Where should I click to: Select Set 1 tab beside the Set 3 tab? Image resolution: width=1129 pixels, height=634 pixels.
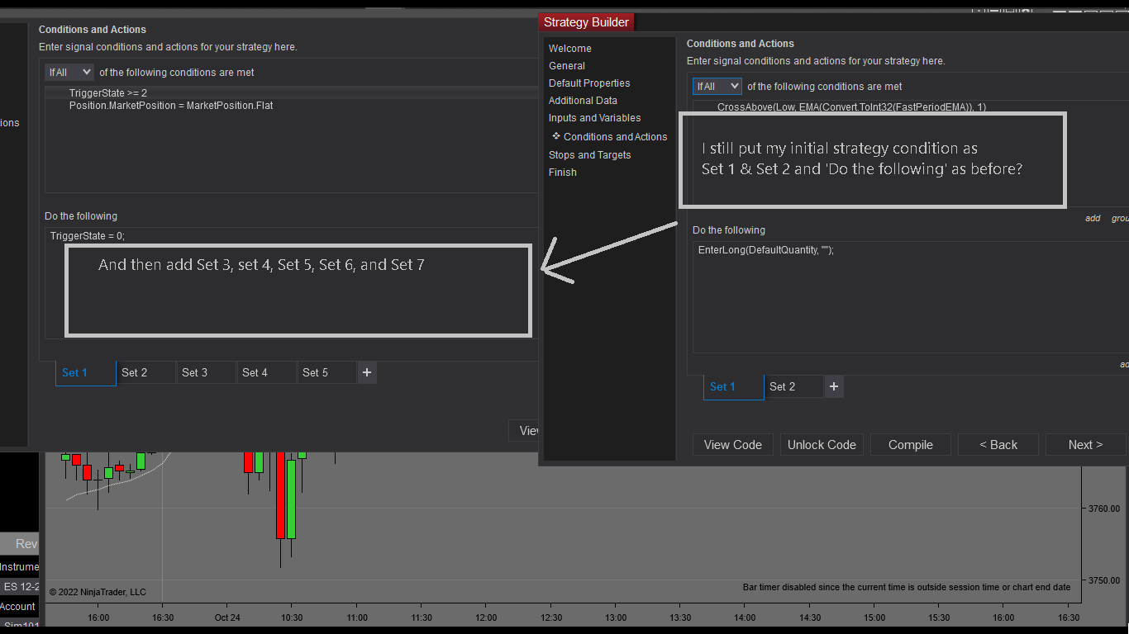point(86,373)
